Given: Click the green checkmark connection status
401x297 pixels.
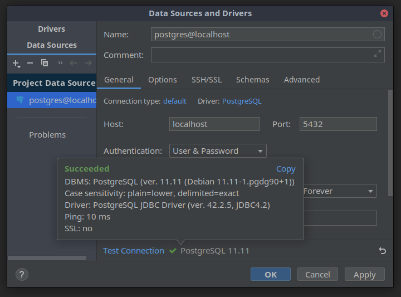Looking at the screenshot, I should click(x=173, y=251).
